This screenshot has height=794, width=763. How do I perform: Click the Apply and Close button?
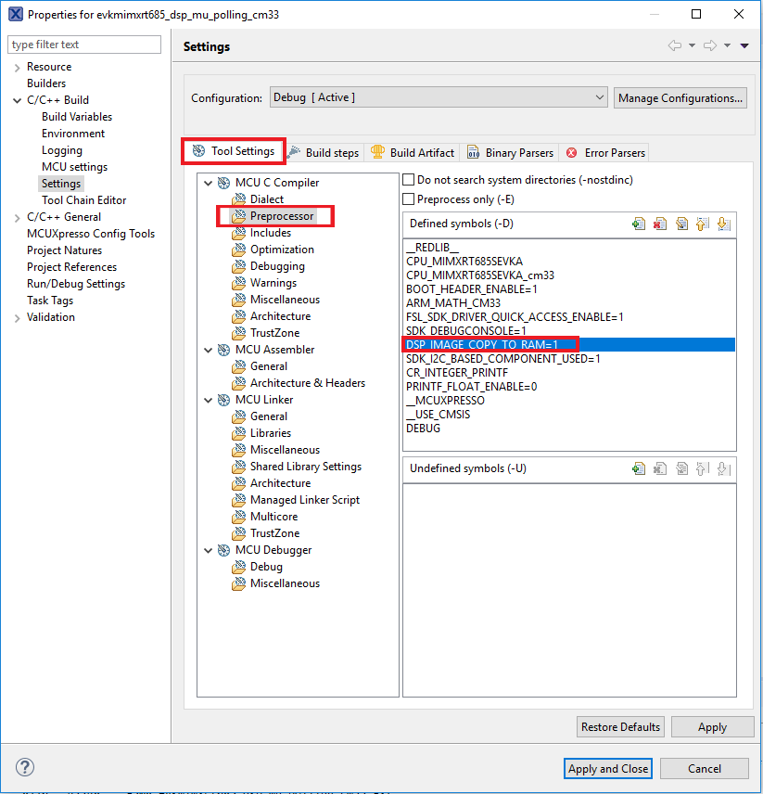click(x=608, y=768)
